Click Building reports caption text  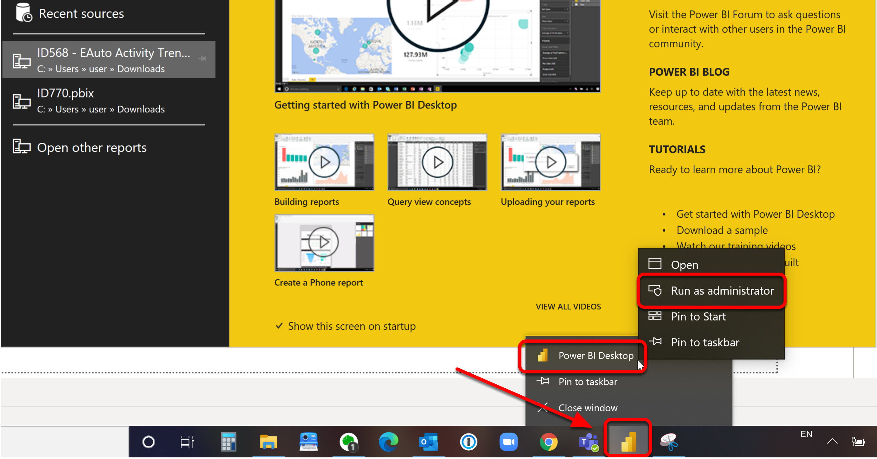[306, 202]
